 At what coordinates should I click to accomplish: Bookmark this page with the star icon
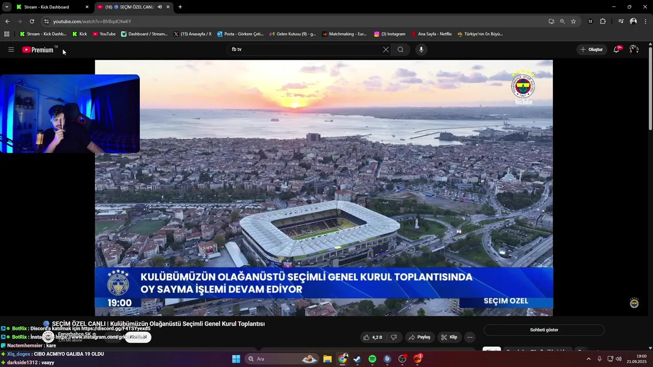[573, 21]
